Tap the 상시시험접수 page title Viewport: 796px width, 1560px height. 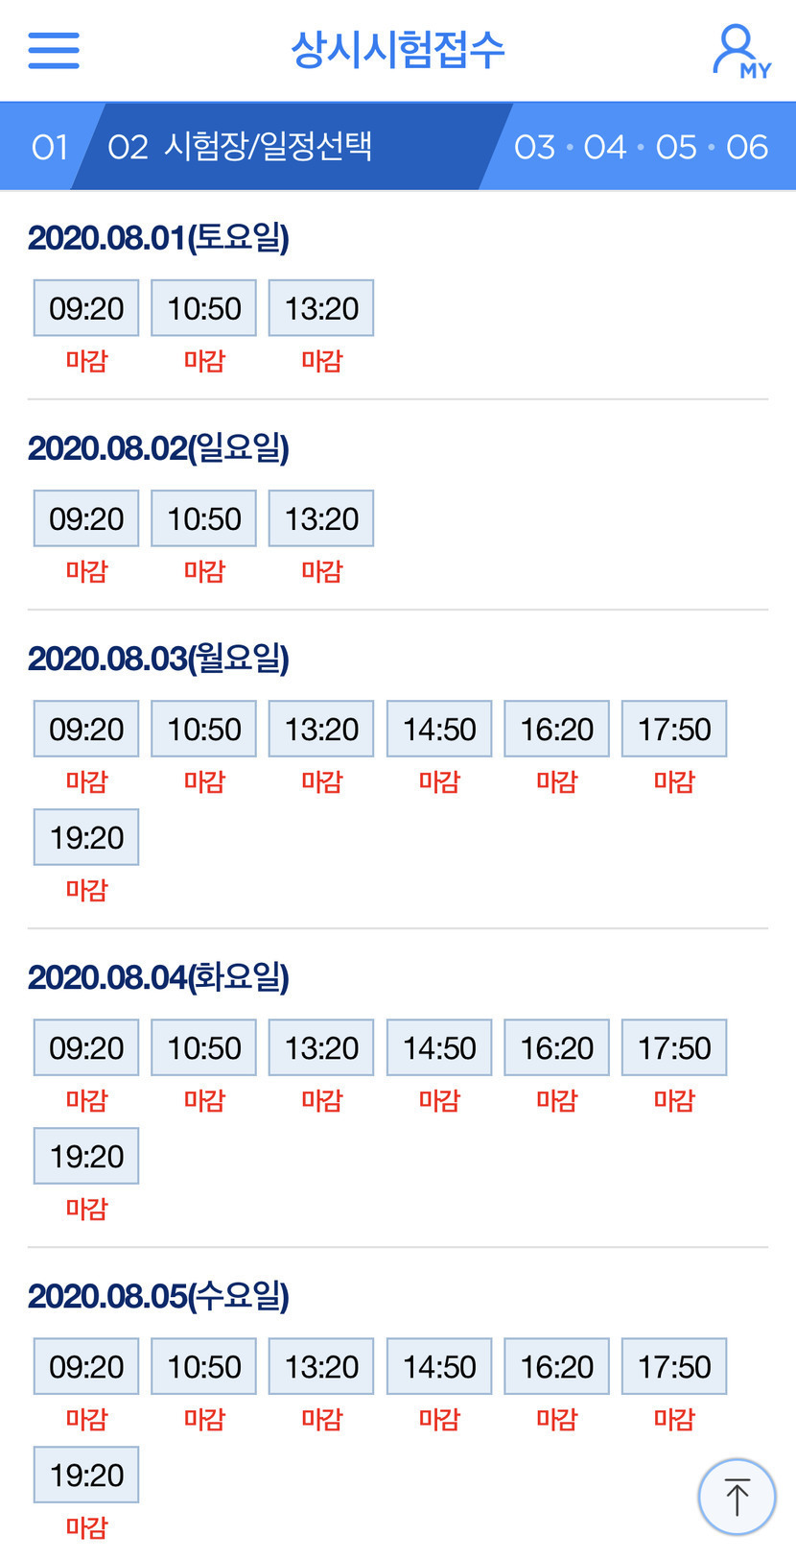click(397, 50)
